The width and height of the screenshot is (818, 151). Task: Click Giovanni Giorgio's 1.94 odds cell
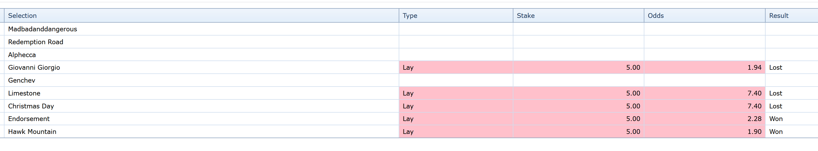coord(754,68)
